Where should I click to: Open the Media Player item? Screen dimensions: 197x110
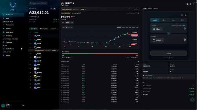tap(10, 49)
